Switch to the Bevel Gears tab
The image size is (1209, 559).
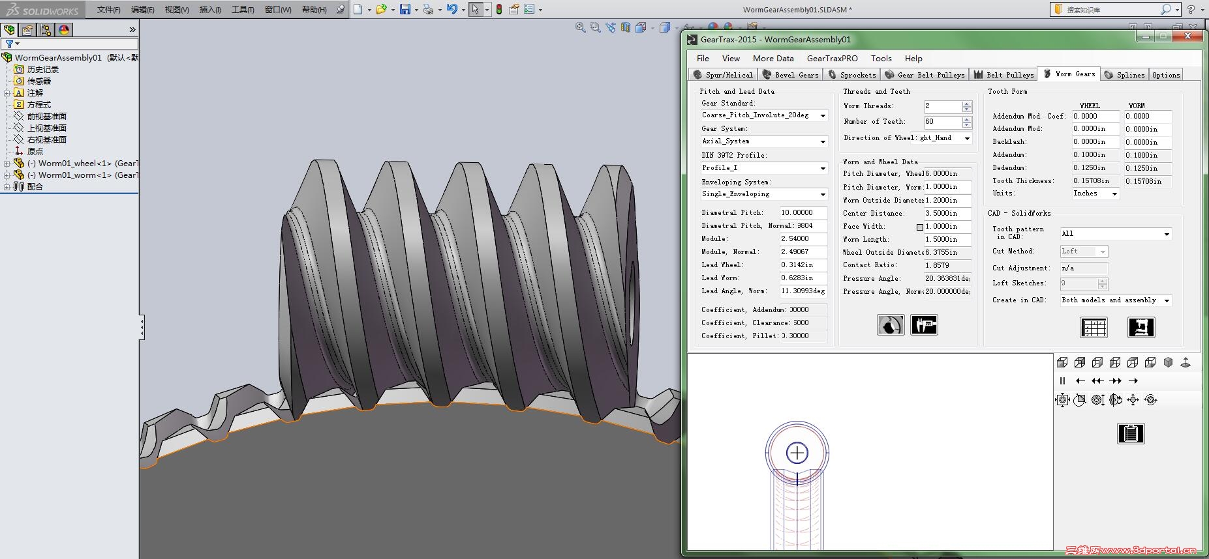coord(790,75)
